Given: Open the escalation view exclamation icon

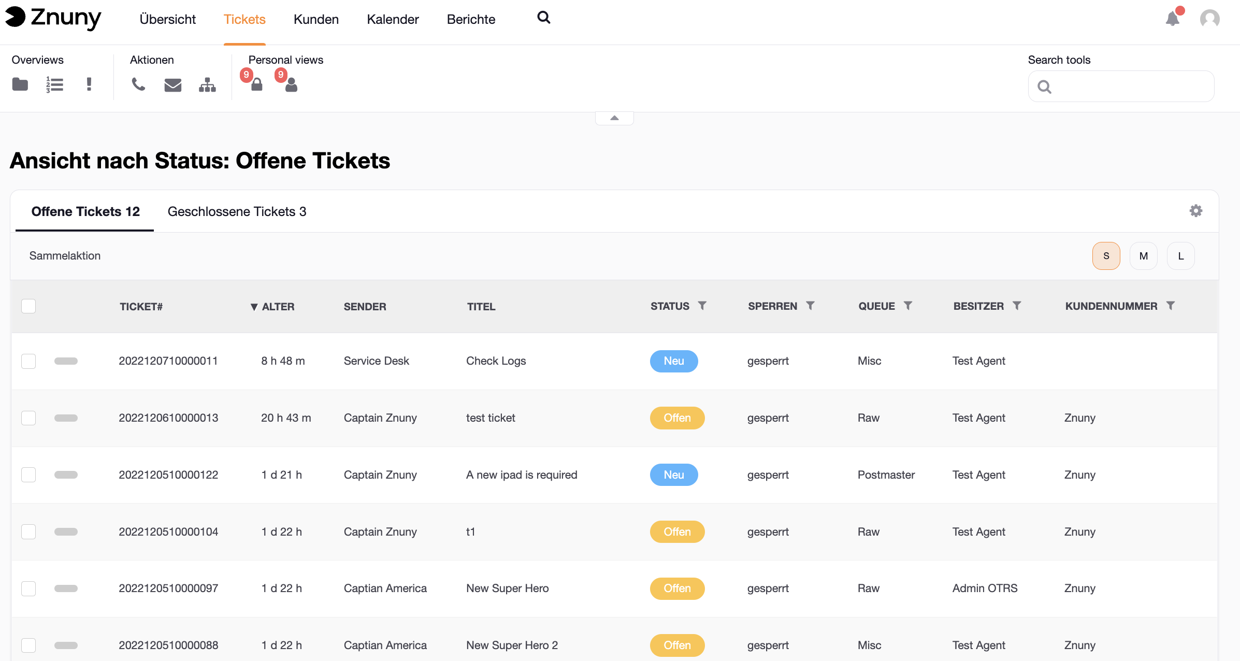Looking at the screenshot, I should tap(89, 84).
